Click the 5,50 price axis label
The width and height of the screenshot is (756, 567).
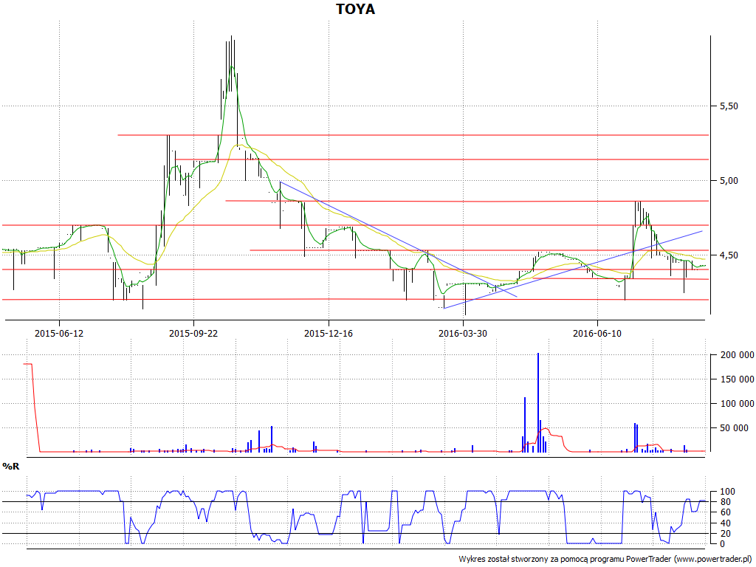(729, 106)
